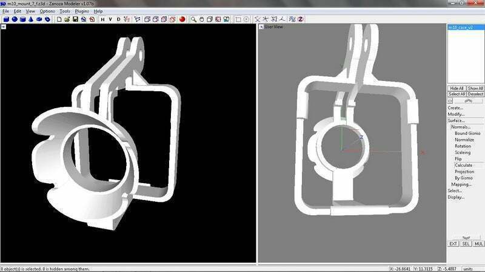Open the Plugins menu
The image size is (485, 272).
click(x=82, y=11)
